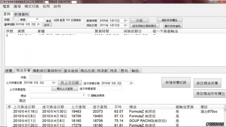Switch to the 精品改裝 tab
Image resolution: width=226 pixels, height=127 pixels.
coord(88,71)
